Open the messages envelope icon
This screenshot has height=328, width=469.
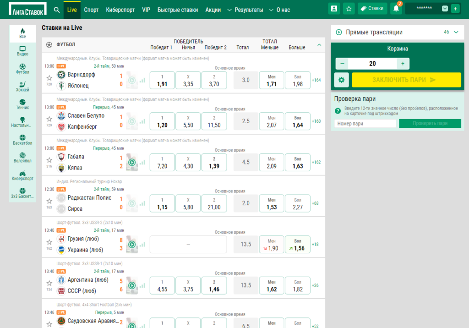(x=445, y=9)
